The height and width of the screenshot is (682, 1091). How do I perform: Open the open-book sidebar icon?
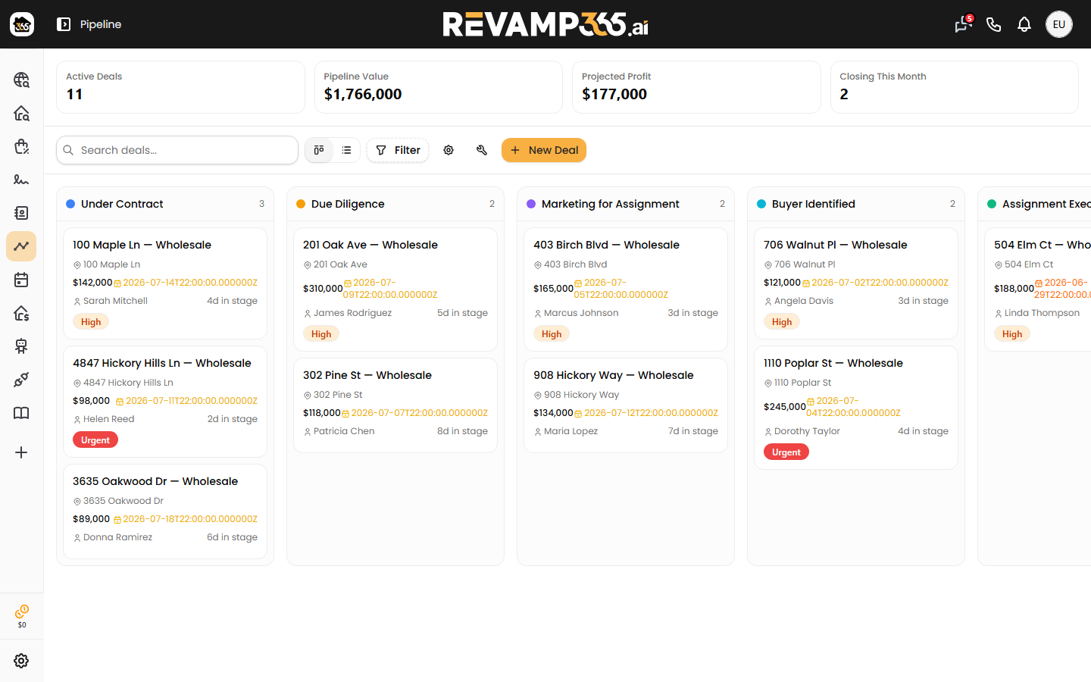[21, 413]
